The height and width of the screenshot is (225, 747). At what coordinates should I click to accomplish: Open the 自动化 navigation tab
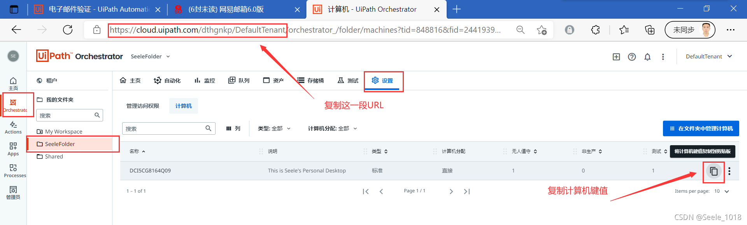pos(167,81)
